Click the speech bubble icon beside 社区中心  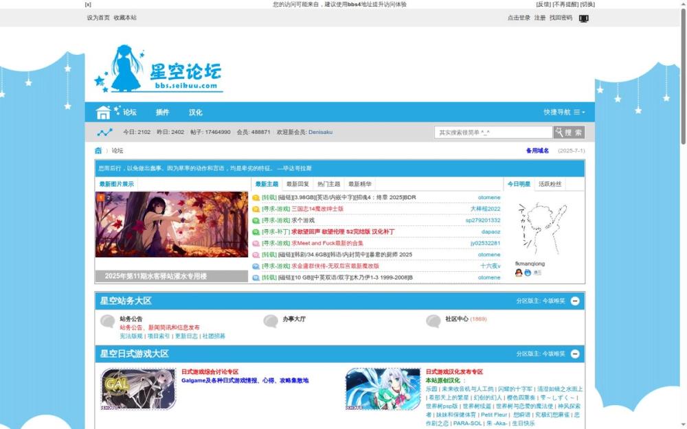click(x=434, y=321)
